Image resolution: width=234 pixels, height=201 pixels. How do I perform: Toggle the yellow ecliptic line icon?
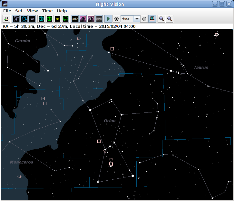[x=57, y=19]
